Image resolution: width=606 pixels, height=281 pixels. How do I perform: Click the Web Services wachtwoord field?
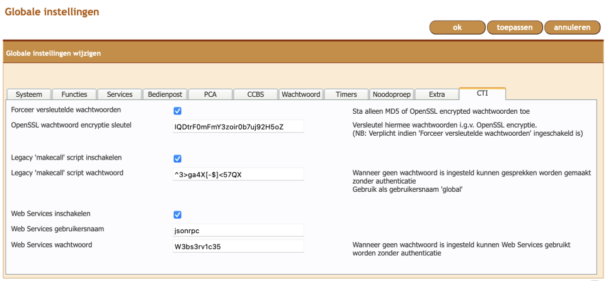click(x=239, y=246)
